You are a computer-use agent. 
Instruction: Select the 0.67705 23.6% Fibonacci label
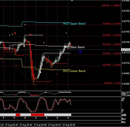point(112,65)
